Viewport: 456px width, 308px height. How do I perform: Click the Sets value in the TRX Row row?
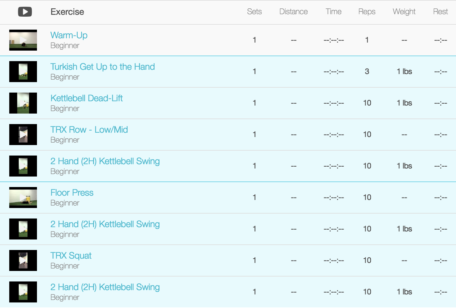pos(254,134)
